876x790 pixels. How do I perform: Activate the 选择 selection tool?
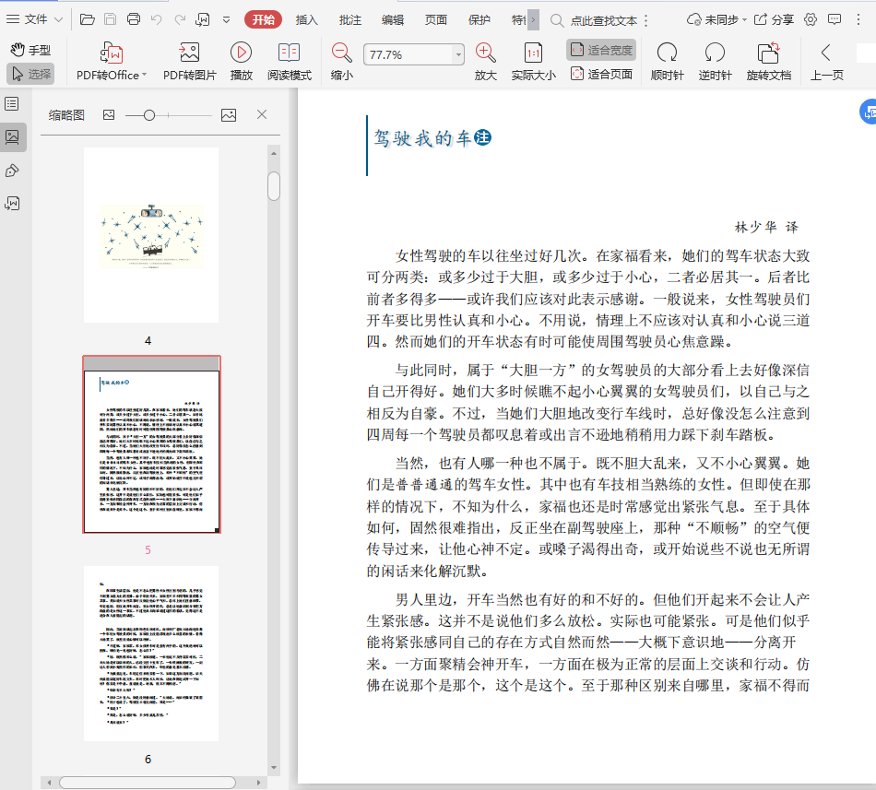[30, 74]
